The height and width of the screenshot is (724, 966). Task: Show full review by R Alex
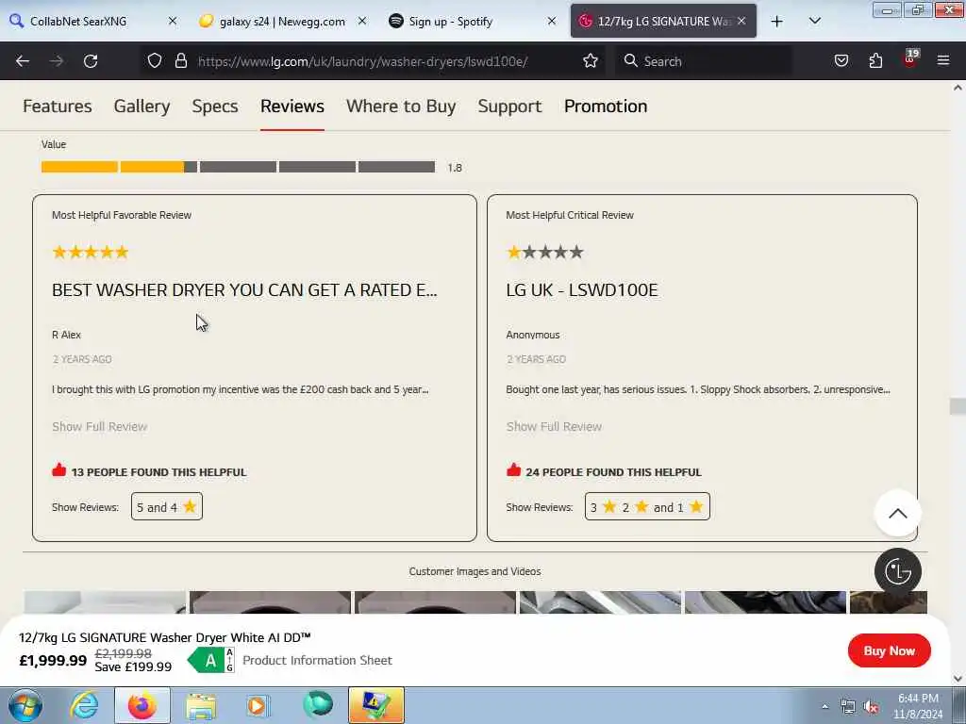click(x=100, y=426)
